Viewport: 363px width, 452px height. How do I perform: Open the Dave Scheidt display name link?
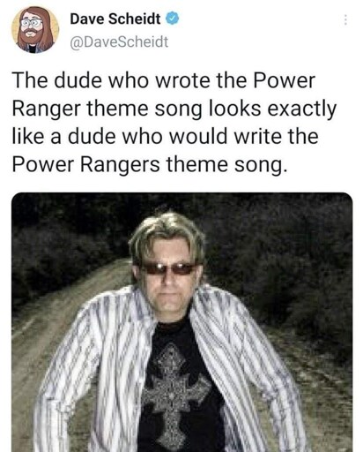[115, 19]
